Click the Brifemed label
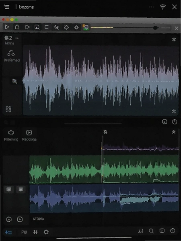181x241 pixels. click(x=12, y=60)
